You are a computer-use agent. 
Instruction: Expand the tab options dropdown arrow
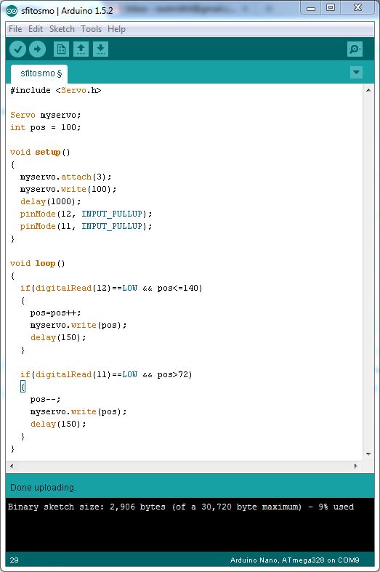point(356,72)
